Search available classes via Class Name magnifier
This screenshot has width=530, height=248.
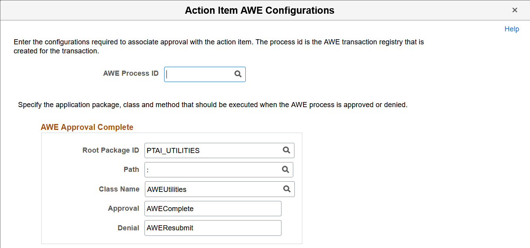click(x=287, y=189)
